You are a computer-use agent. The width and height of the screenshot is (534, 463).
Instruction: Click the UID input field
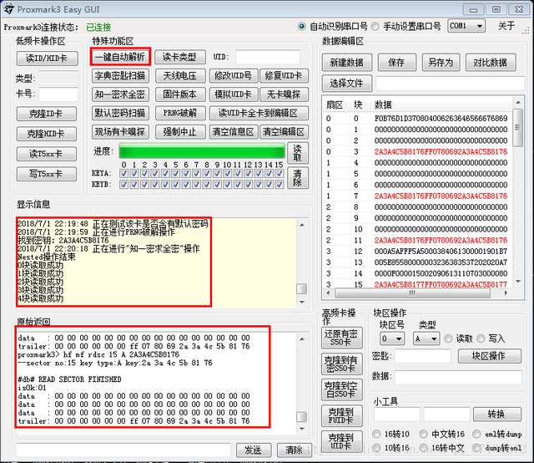point(268,57)
